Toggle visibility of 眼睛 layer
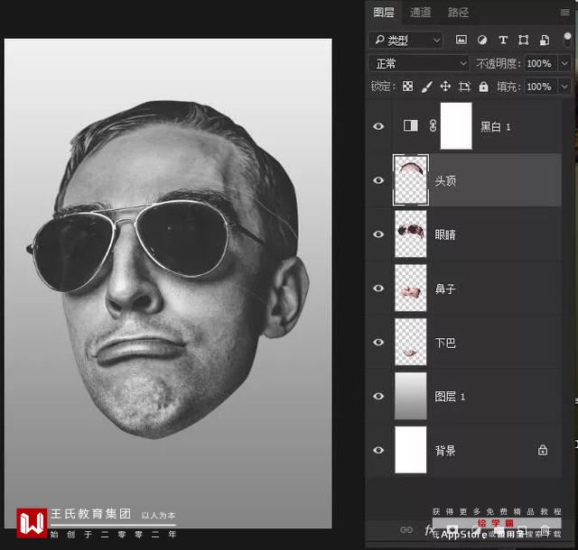The width and height of the screenshot is (578, 550). 378,234
